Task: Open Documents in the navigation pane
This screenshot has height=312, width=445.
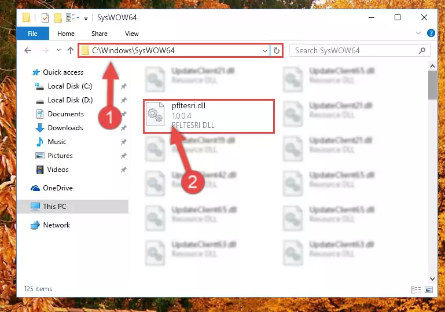Action: [x=65, y=114]
